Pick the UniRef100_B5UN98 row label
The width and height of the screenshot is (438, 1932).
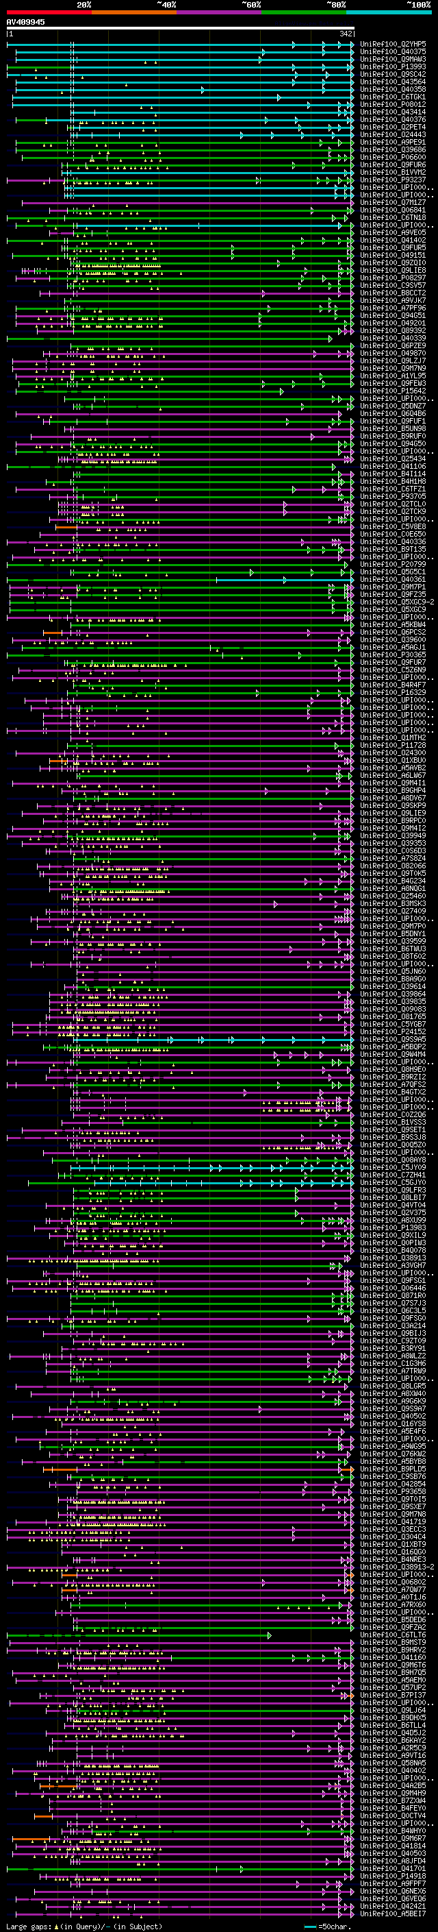click(x=393, y=429)
